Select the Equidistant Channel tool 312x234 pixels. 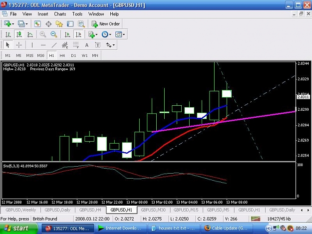click(x=65, y=45)
